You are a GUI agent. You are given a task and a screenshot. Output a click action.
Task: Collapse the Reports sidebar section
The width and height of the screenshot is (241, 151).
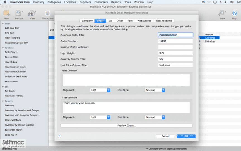coord(3,101)
